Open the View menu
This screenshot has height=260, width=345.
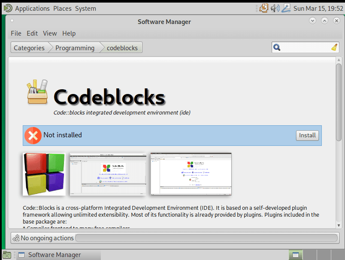click(50, 33)
